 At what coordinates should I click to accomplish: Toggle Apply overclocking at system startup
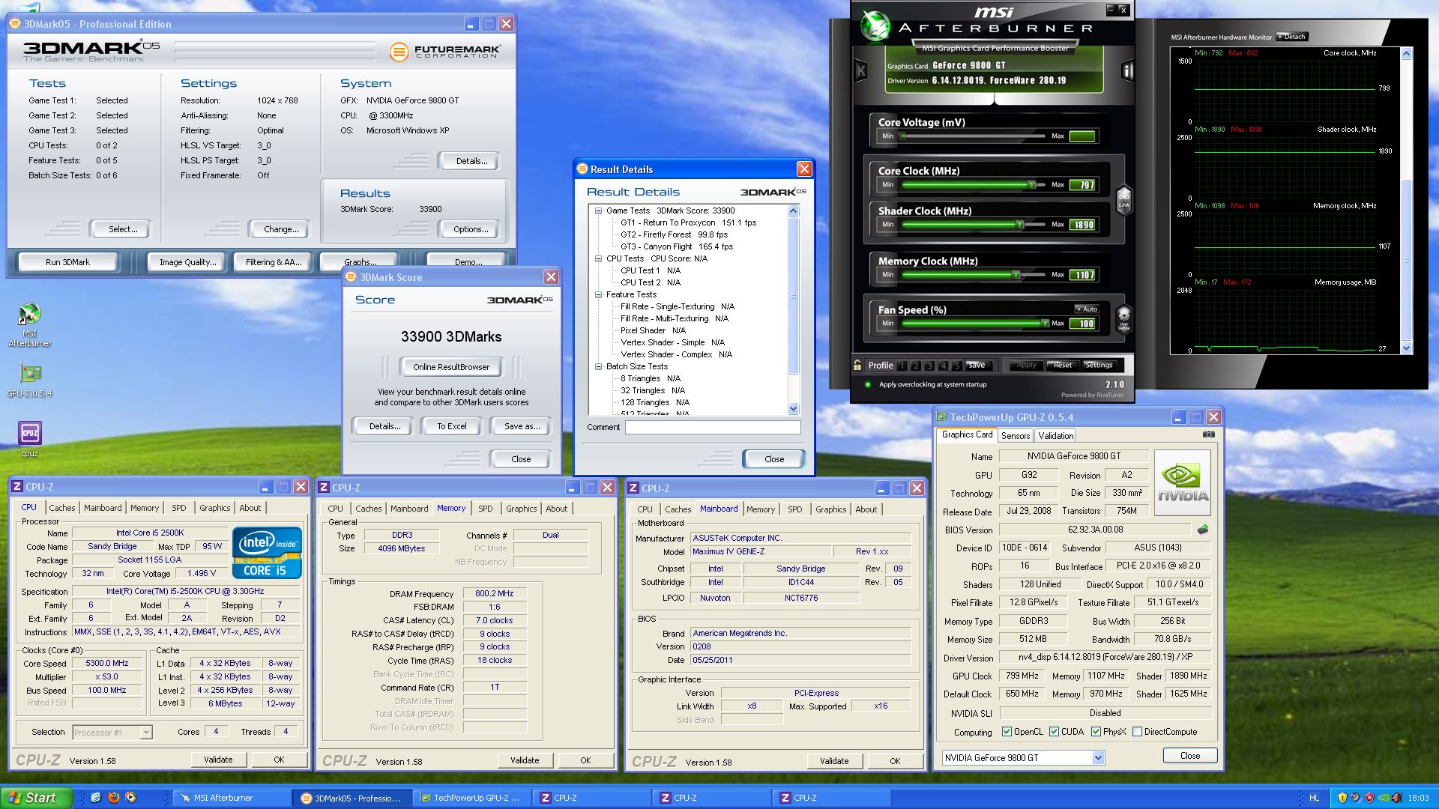(868, 384)
